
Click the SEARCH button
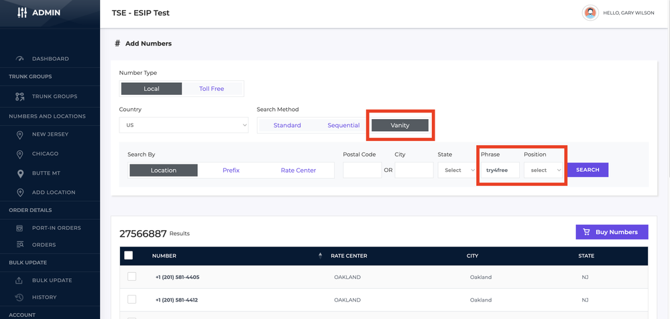(x=588, y=169)
